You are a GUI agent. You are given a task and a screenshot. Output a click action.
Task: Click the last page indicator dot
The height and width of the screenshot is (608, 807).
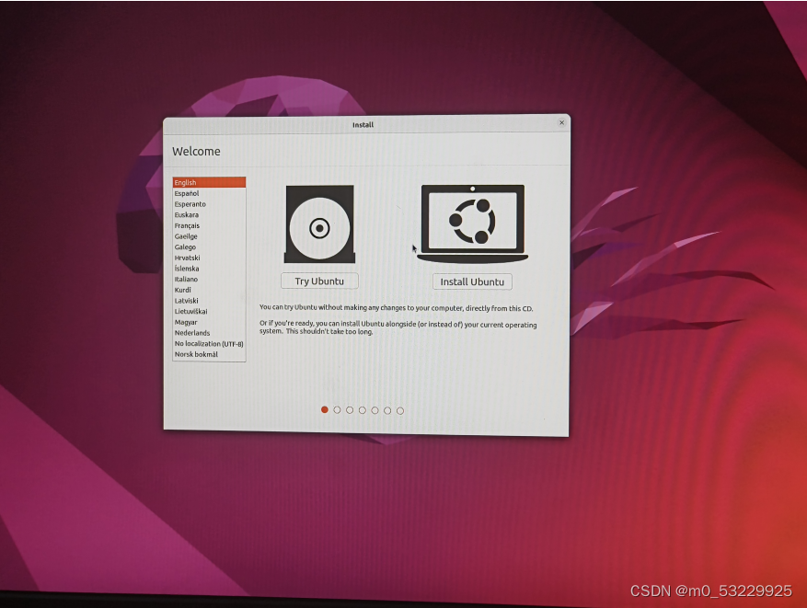399,410
